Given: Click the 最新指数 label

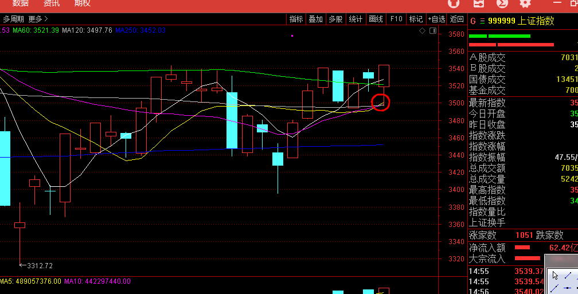Looking at the screenshot, I should pos(487,103).
